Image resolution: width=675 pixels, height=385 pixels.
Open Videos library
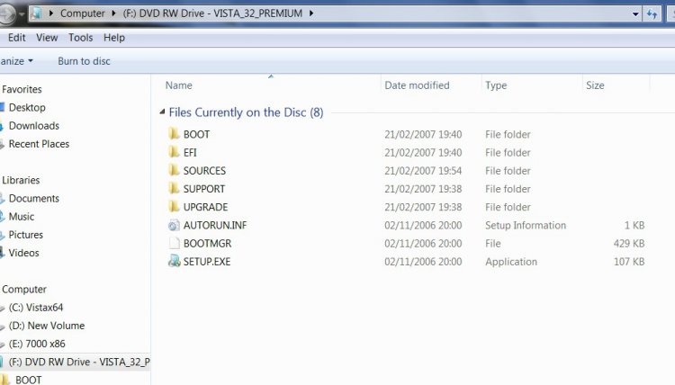coord(23,253)
